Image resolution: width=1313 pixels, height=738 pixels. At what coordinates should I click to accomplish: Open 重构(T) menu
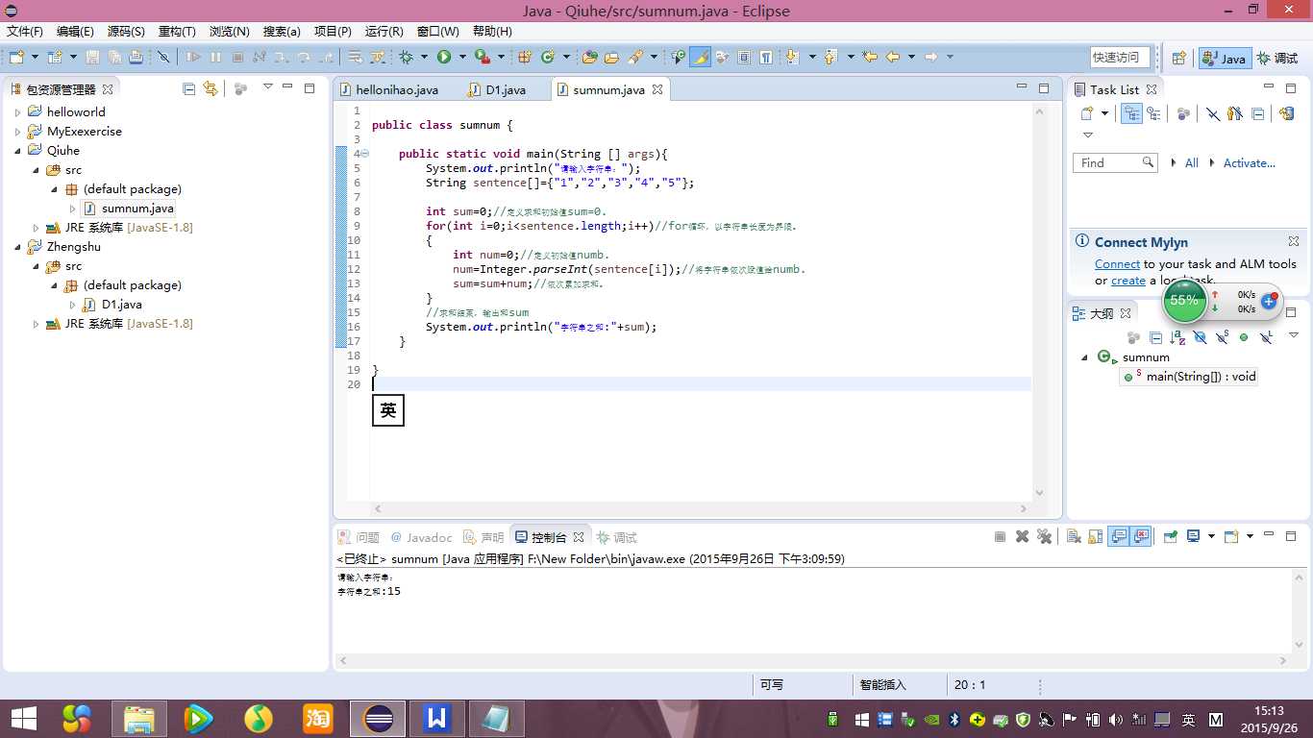click(x=177, y=32)
